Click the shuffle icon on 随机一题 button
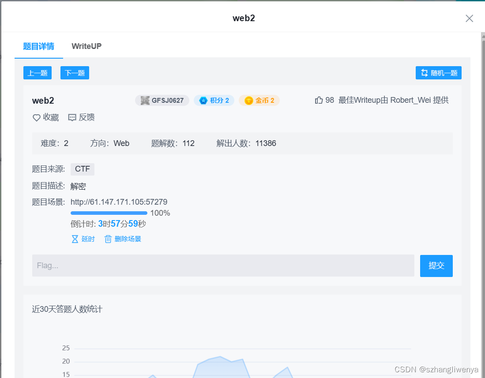Screen dimensions: 485x378 click(x=425, y=73)
